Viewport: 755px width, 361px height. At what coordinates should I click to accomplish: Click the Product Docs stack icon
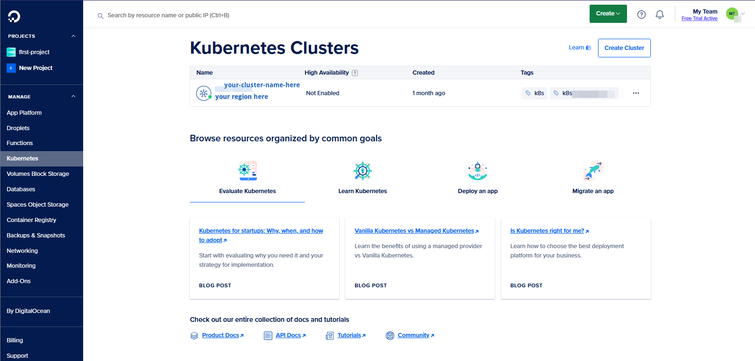[194, 336]
